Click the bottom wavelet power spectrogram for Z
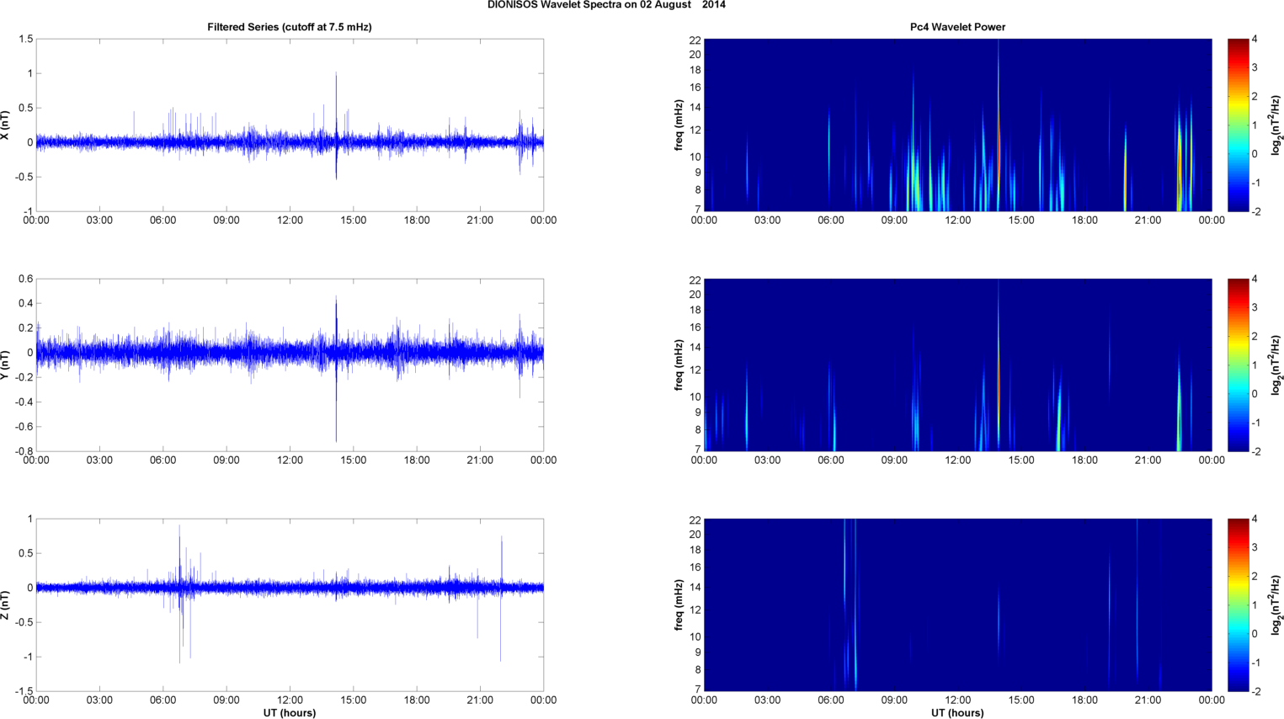 957,604
